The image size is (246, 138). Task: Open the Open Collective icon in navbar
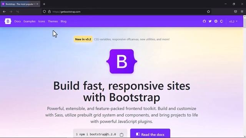(x=222, y=21)
